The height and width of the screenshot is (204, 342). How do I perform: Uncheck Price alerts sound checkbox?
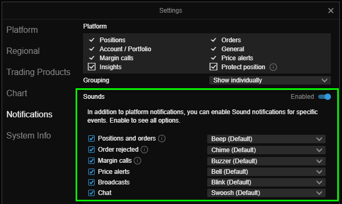point(91,172)
